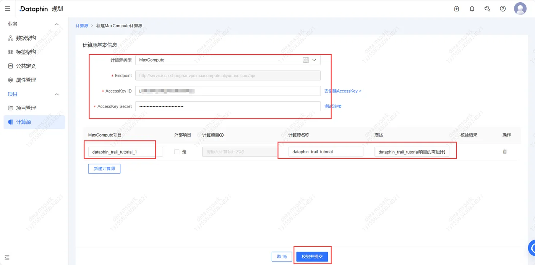This screenshot has width=535, height=265.
Task: Collapse the 项目 sidebar section
Action: click(57, 94)
